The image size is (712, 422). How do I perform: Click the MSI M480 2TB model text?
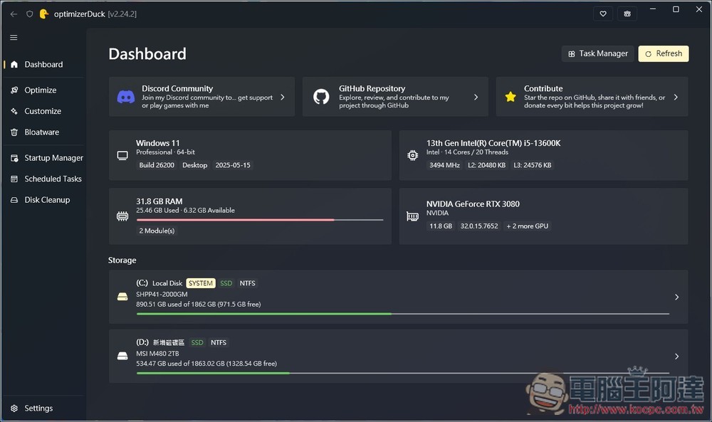(157, 354)
